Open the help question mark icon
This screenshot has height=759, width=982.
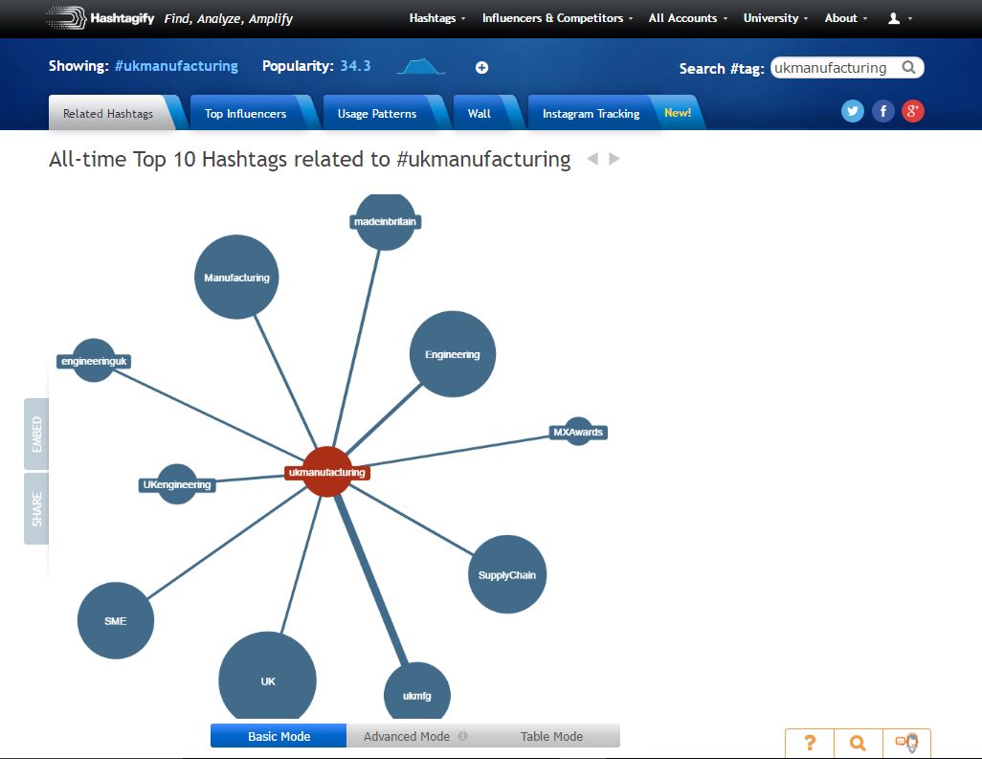click(809, 743)
